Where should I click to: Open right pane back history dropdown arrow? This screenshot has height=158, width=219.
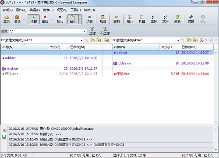206,40
